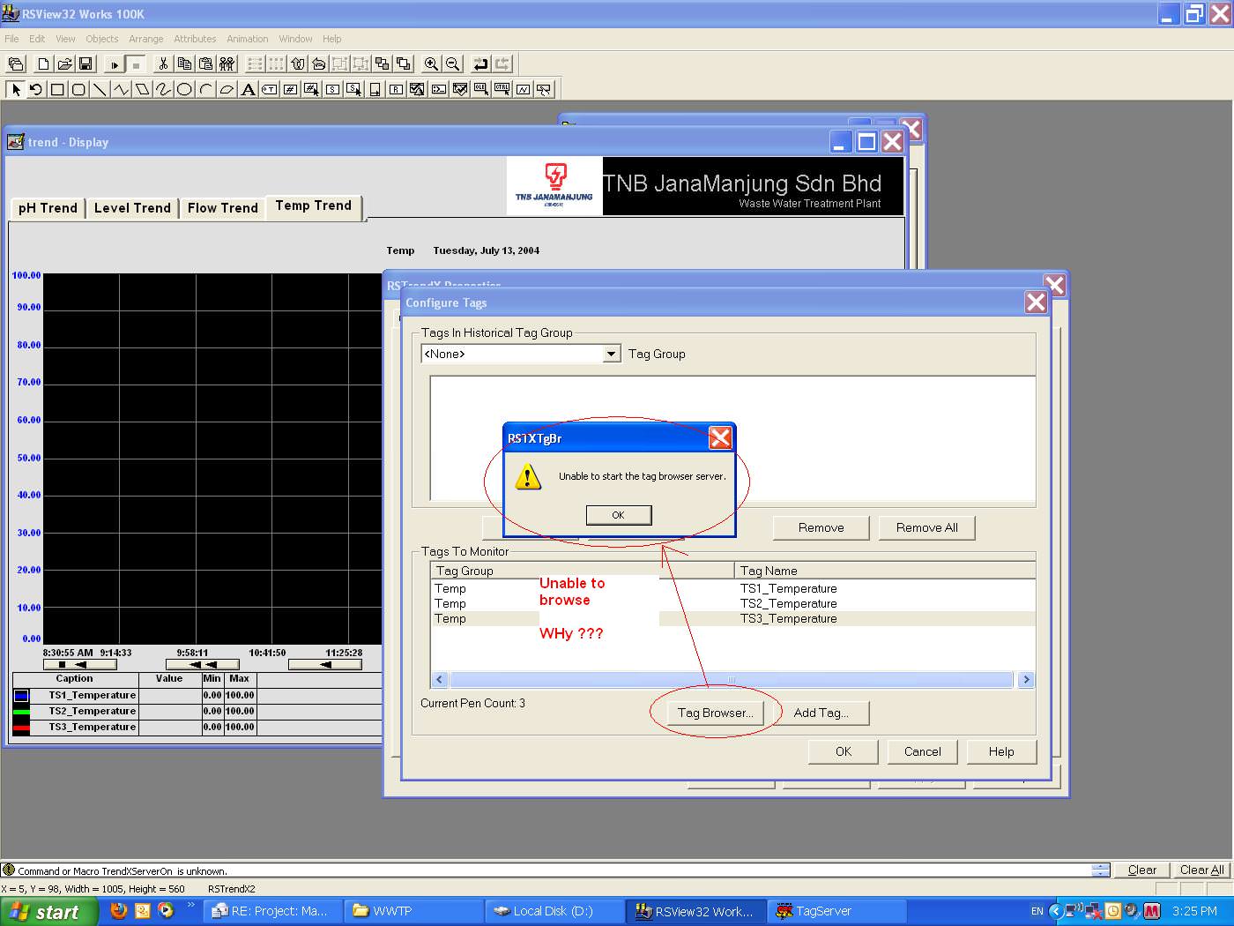Open the File menu
The height and width of the screenshot is (926, 1234).
(x=11, y=39)
